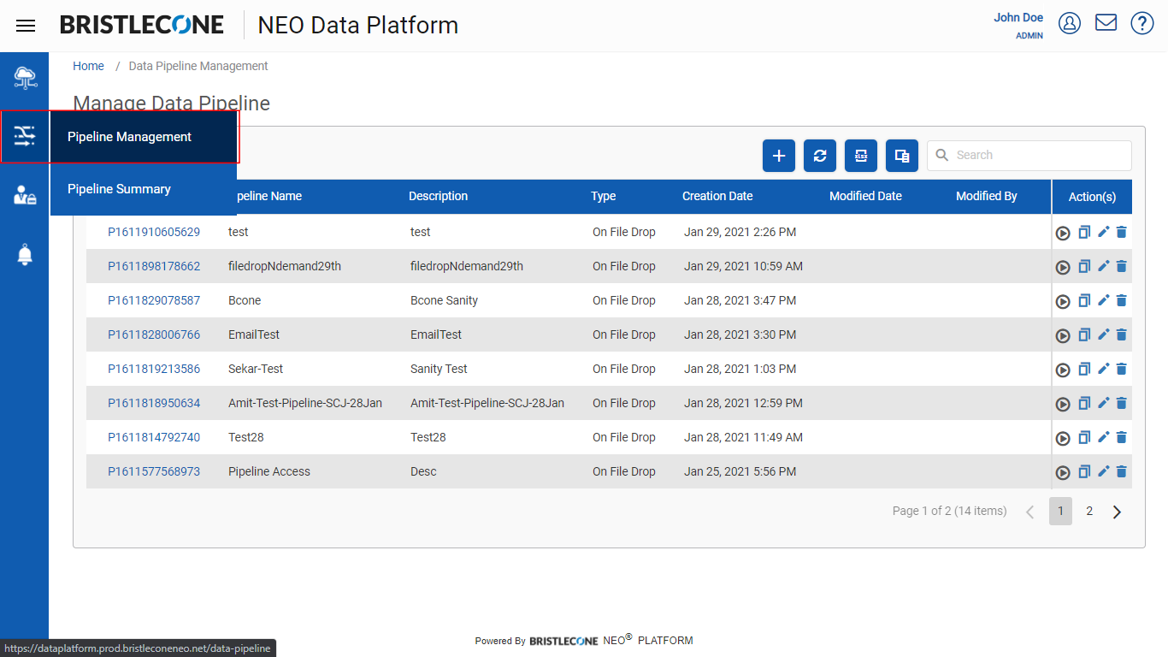Delete pipeline P1611910605629
The height and width of the screenshot is (657, 1168).
pyautogui.click(x=1122, y=232)
